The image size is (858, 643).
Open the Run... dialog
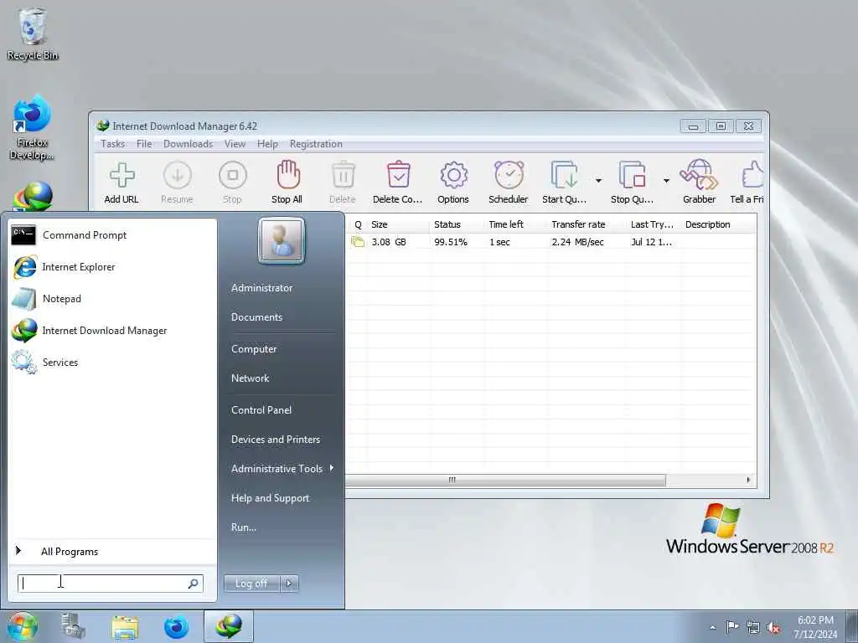244,527
